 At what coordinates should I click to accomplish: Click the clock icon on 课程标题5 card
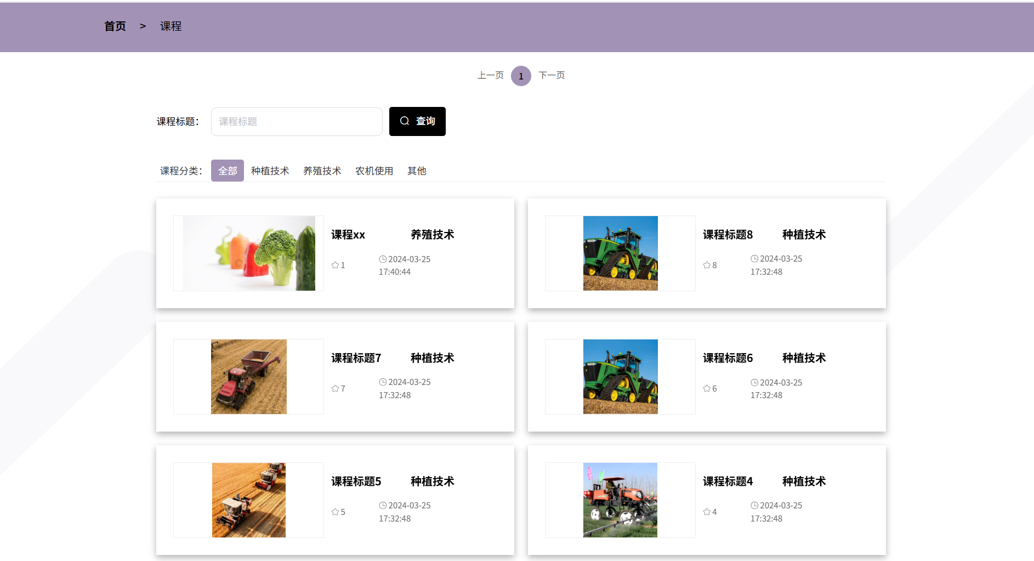[383, 505]
